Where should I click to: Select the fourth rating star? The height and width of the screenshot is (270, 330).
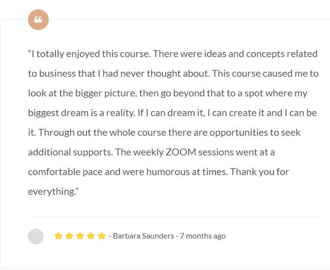(91, 236)
